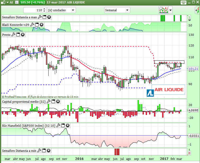Maximize the Precio price panel
Screen dimensions: 200x163
click(18, 34)
